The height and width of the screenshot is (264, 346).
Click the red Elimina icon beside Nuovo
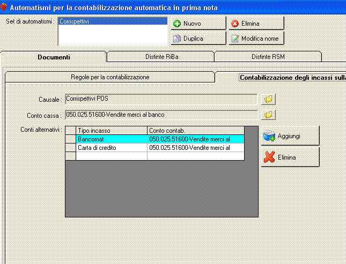(x=235, y=24)
